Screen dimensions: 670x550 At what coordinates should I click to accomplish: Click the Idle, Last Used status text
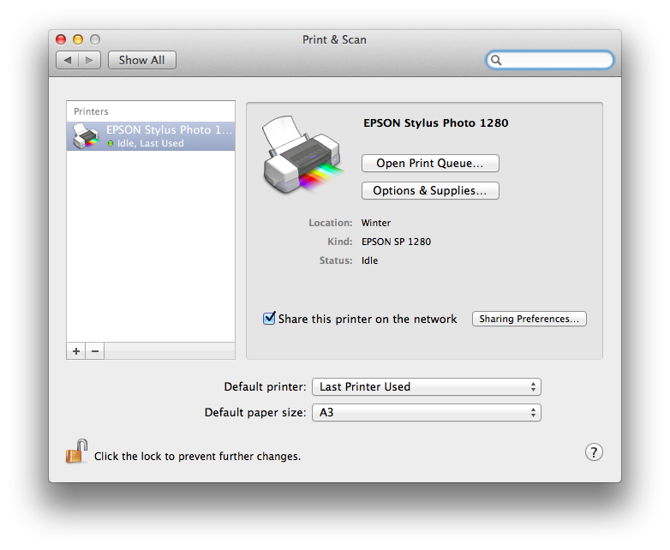tap(151, 144)
